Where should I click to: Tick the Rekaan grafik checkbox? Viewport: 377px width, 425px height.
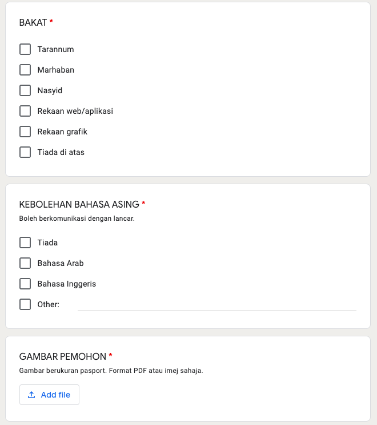(25, 132)
